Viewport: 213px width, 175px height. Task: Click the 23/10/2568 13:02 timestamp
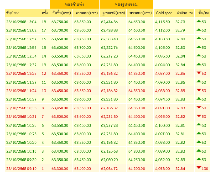click(x=21, y=30)
